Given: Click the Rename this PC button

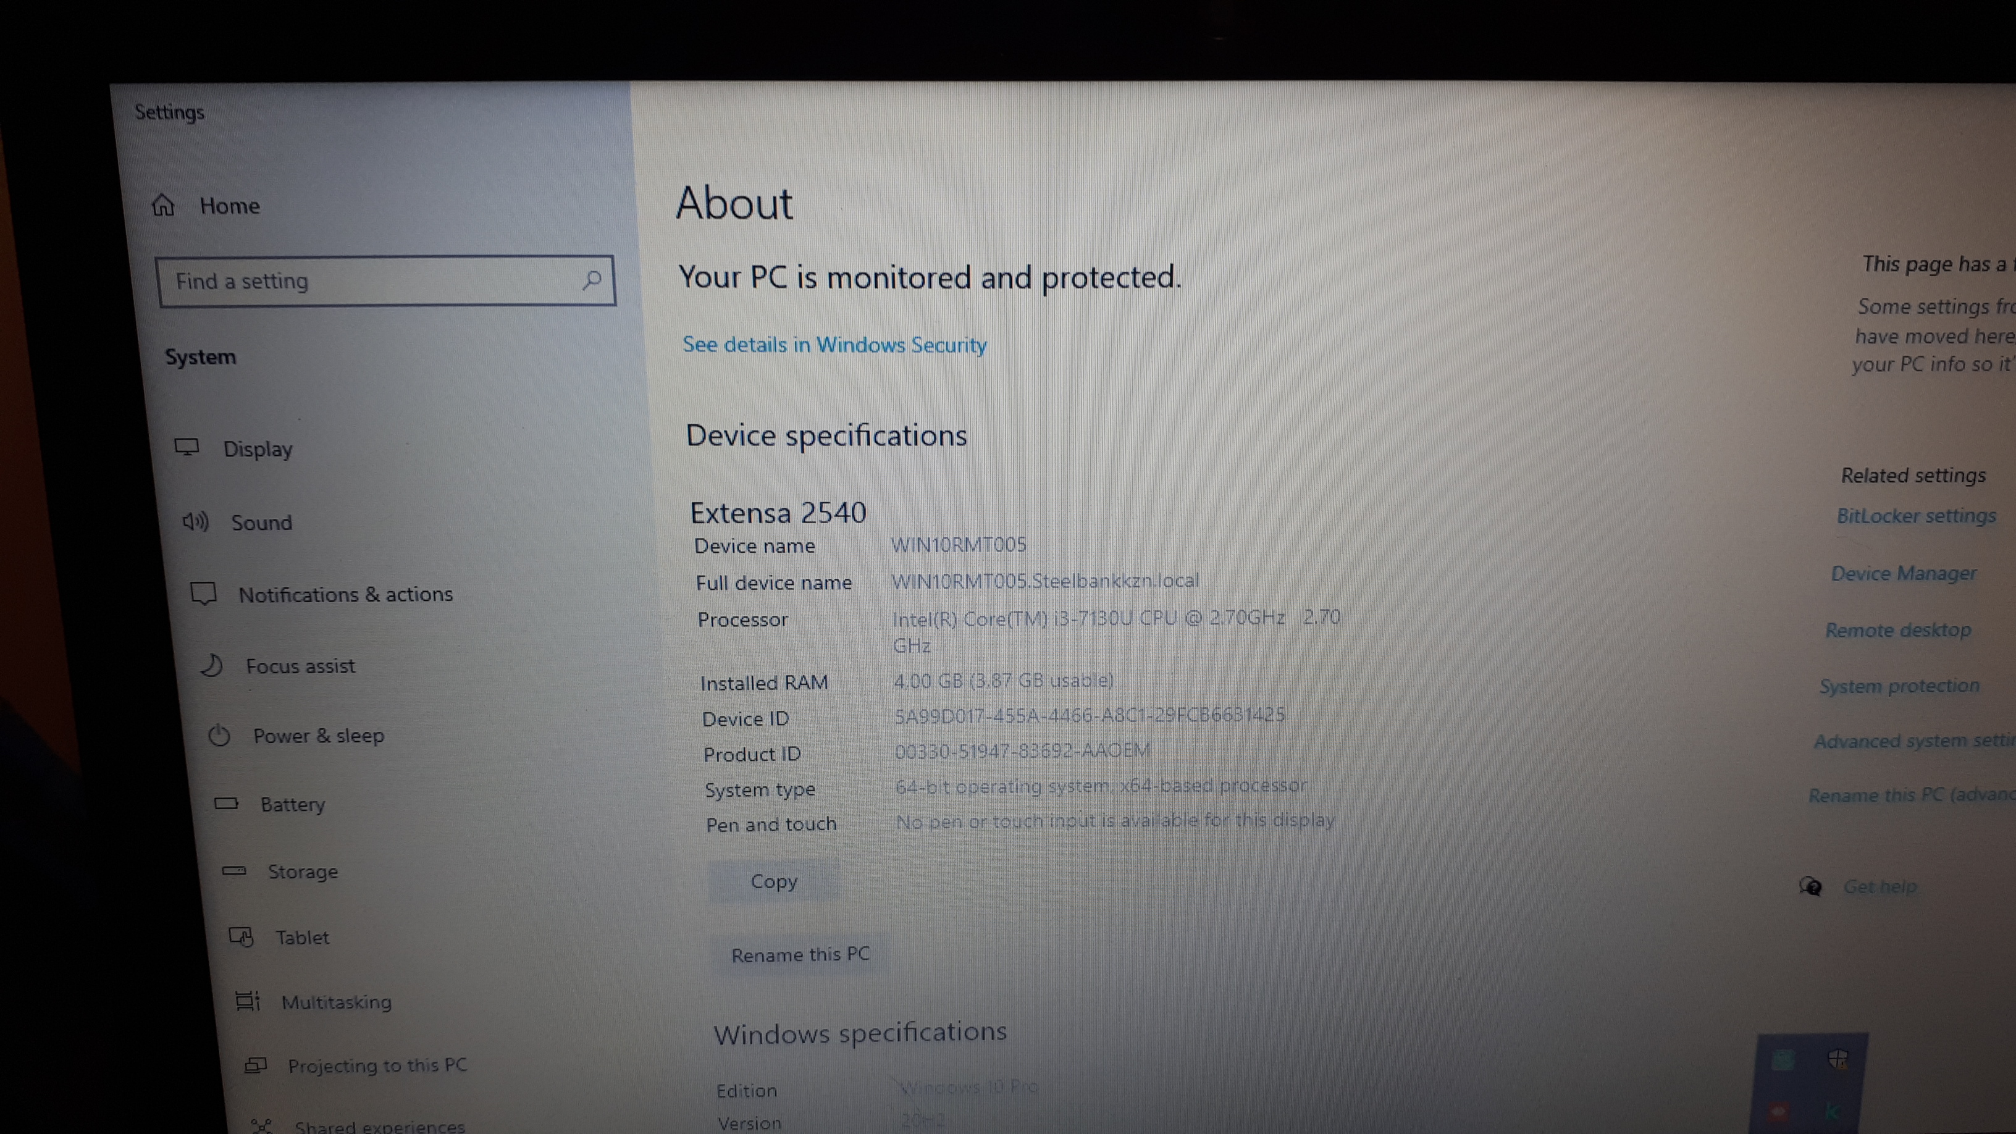Looking at the screenshot, I should (x=800, y=954).
